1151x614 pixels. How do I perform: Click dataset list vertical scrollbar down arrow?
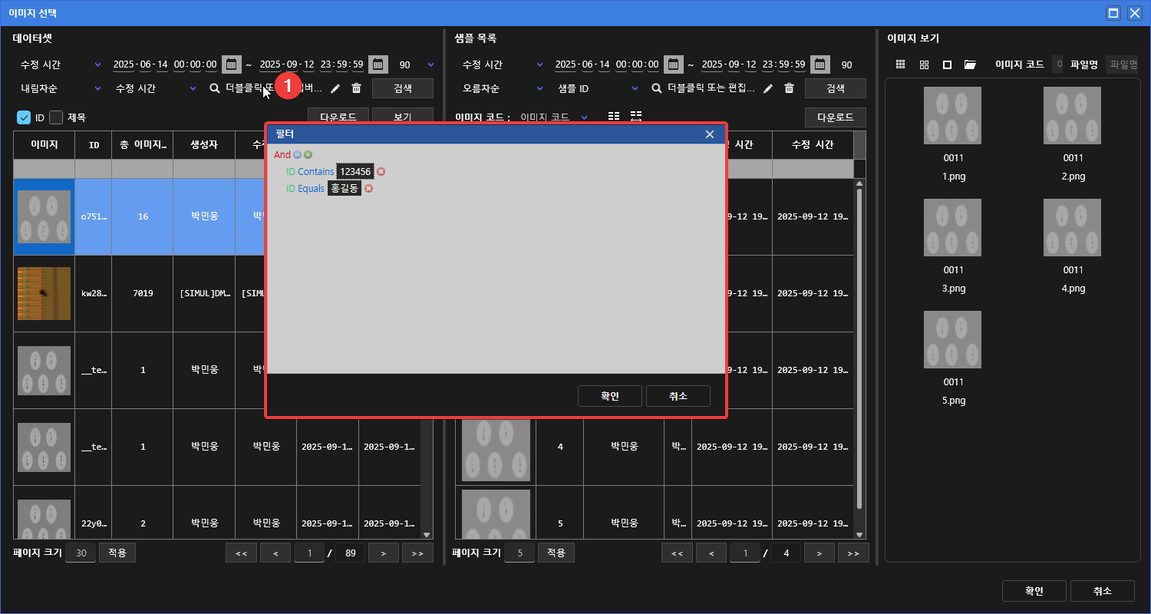[427, 535]
